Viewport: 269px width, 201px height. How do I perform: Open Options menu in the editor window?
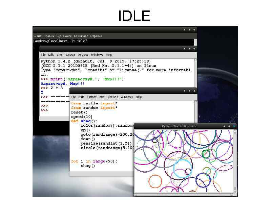point(112,97)
